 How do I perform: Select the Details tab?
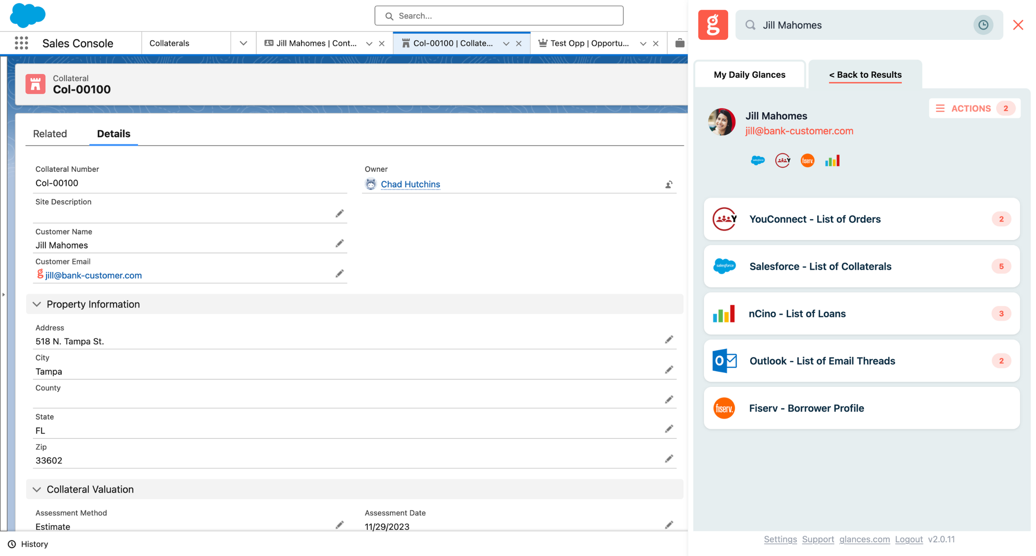(114, 134)
